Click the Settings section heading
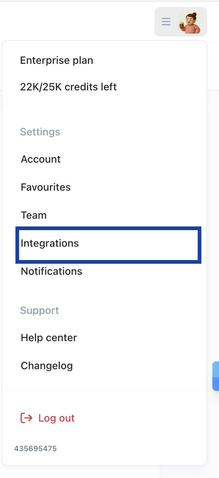 [40, 132]
